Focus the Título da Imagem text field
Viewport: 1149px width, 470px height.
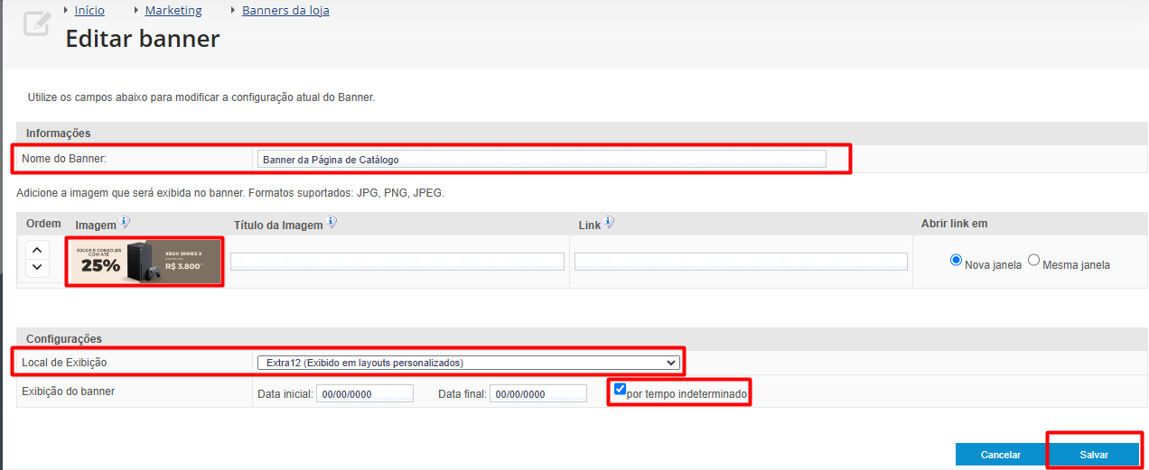[x=397, y=262]
